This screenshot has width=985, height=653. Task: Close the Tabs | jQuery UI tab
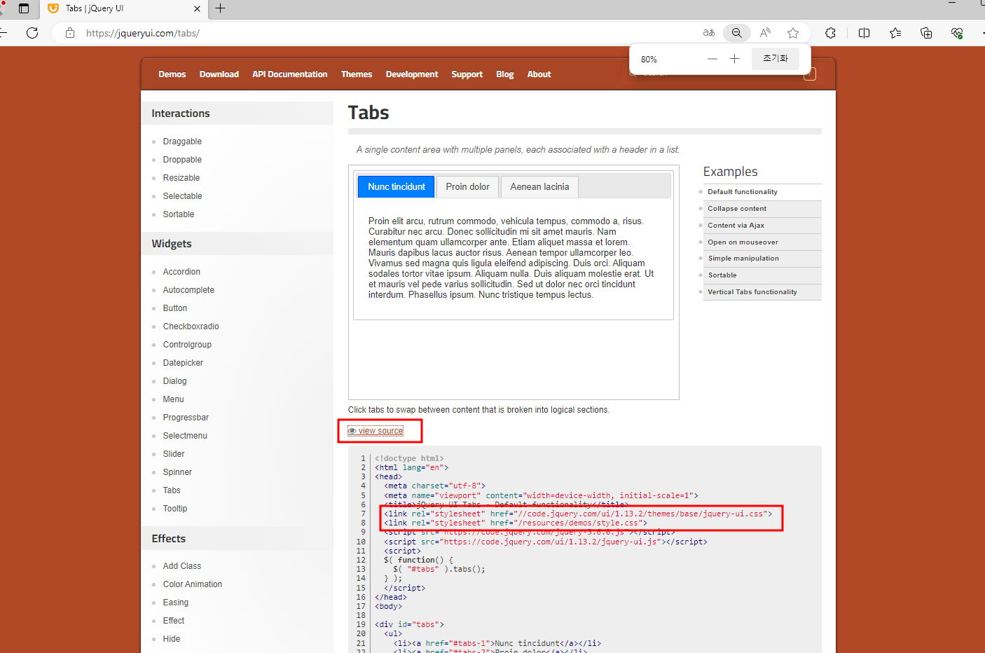197,8
